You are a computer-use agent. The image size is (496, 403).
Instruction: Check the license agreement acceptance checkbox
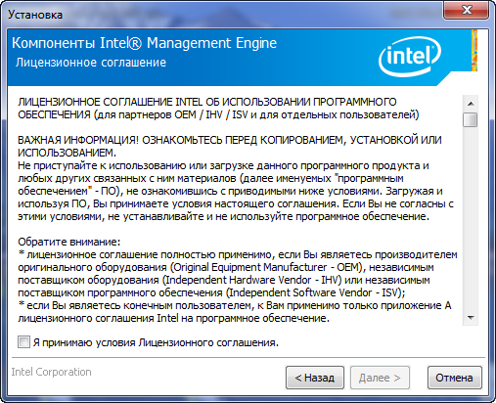(x=23, y=342)
